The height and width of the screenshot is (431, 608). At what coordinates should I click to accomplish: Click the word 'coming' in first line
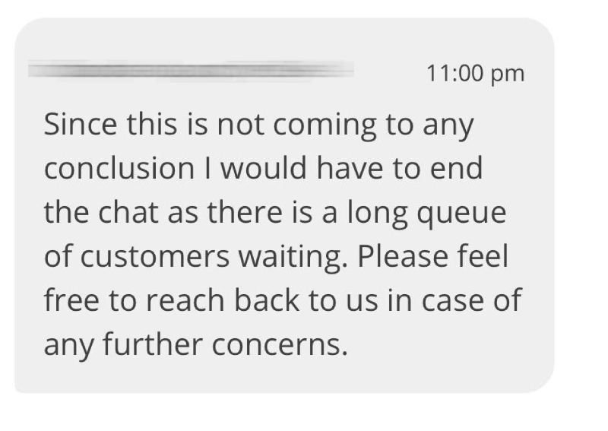coord(325,125)
